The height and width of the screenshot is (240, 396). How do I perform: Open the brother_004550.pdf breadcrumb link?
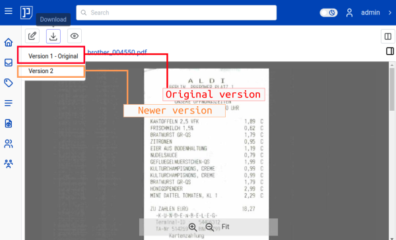pyautogui.click(x=117, y=52)
